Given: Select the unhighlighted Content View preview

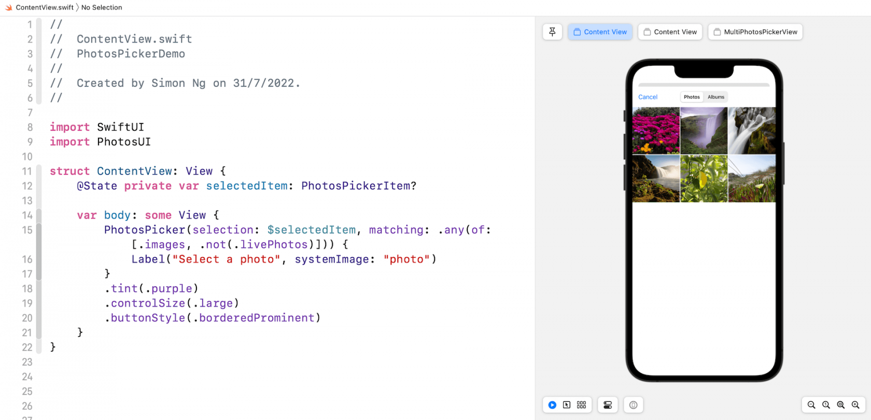Looking at the screenshot, I should [x=670, y=32].
